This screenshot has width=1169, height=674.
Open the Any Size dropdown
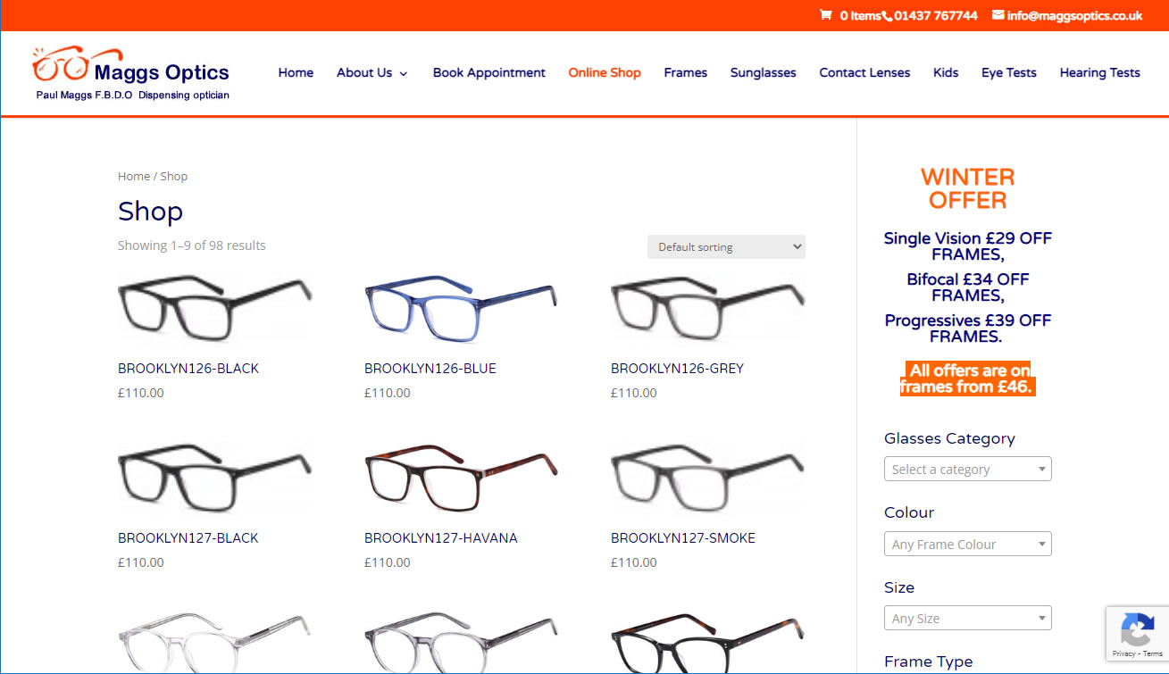(968, 618)
